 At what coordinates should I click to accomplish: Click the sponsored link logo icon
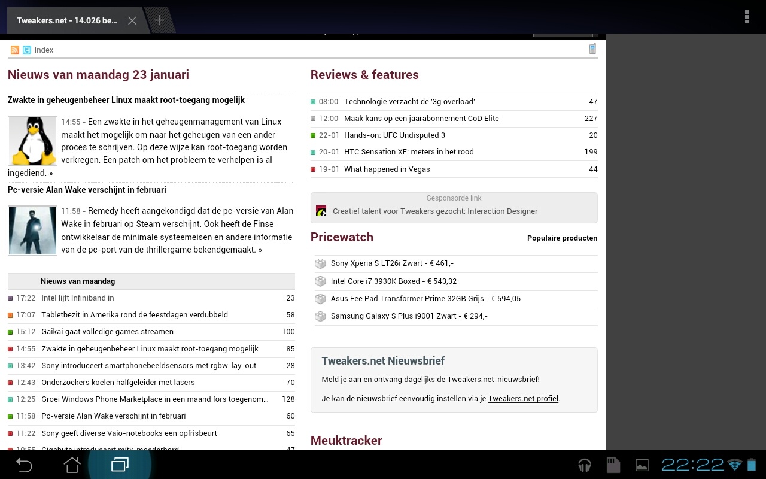click(x=321, y=211)
